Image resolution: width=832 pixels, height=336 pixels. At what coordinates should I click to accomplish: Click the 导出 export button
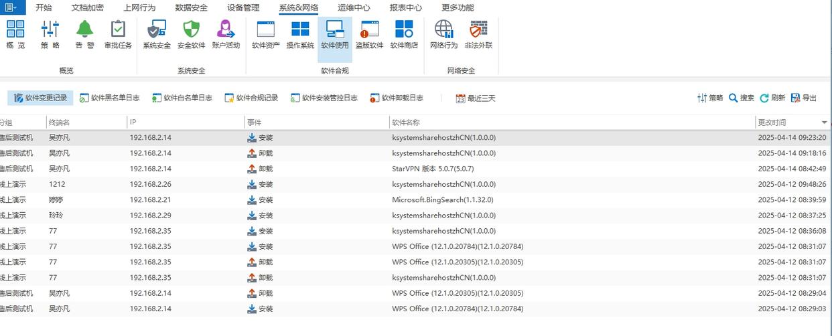[x=804, y=98]
